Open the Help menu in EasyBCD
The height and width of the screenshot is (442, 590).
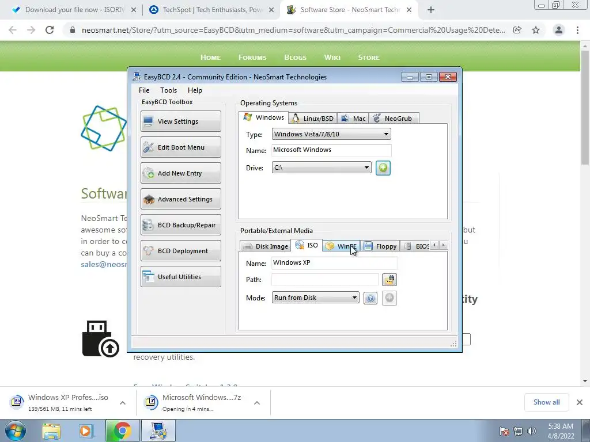point(195,90)
